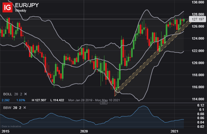Screen dimensions: 207x134
Task: Click the 2015 time axis label
Action: (x=5, y=131)
